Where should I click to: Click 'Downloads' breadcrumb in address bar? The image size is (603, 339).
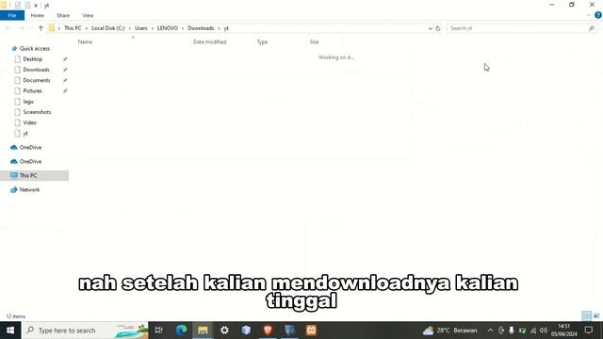[x=201, y=28]
